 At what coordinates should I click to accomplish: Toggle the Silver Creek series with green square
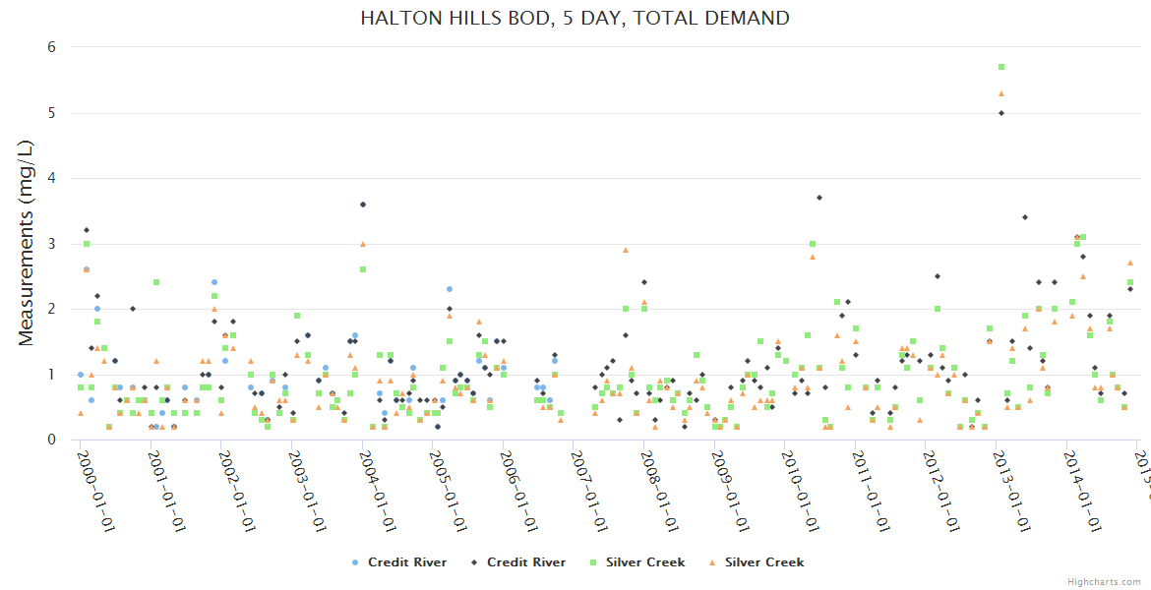593,562
